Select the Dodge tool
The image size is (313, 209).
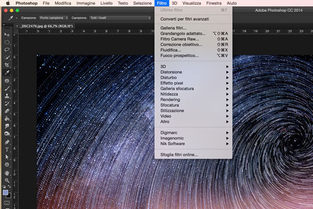pos(7,133)
